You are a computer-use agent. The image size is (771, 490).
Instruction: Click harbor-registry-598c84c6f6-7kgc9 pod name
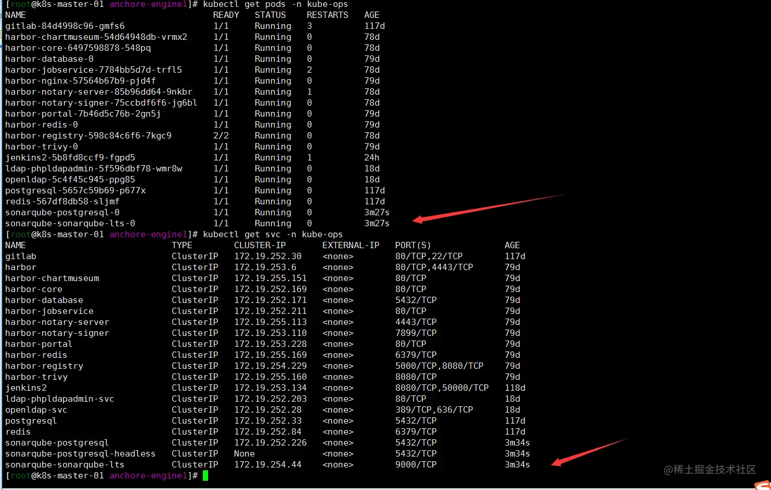tap(88, 136)
